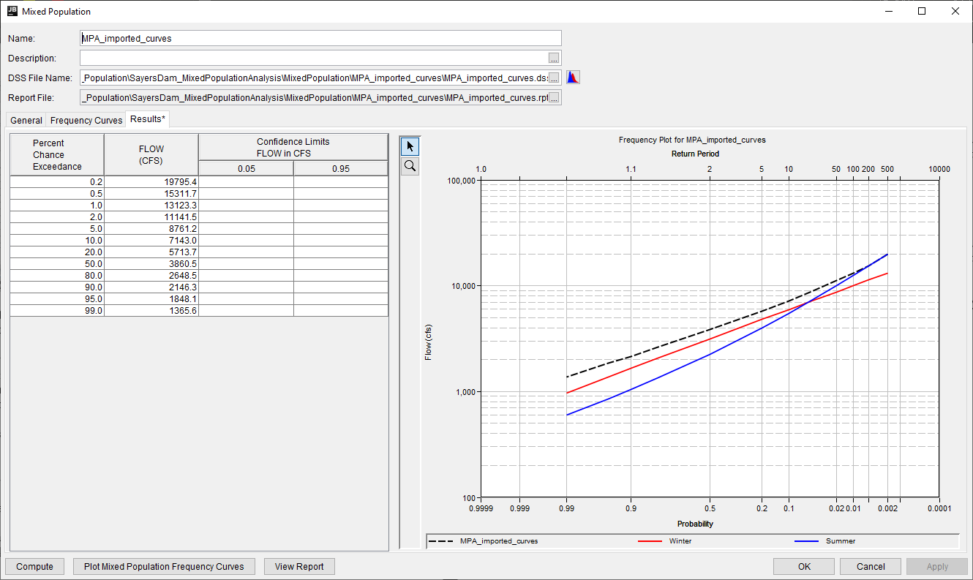
Task: Click the distribution curves icon next to DSS File Name
Action: tap(572, 76)
